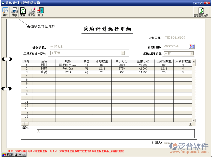The image size is (212, 157).
Task: Expand the 工地(项目)名称 dropdown
Action: point(123,53)
